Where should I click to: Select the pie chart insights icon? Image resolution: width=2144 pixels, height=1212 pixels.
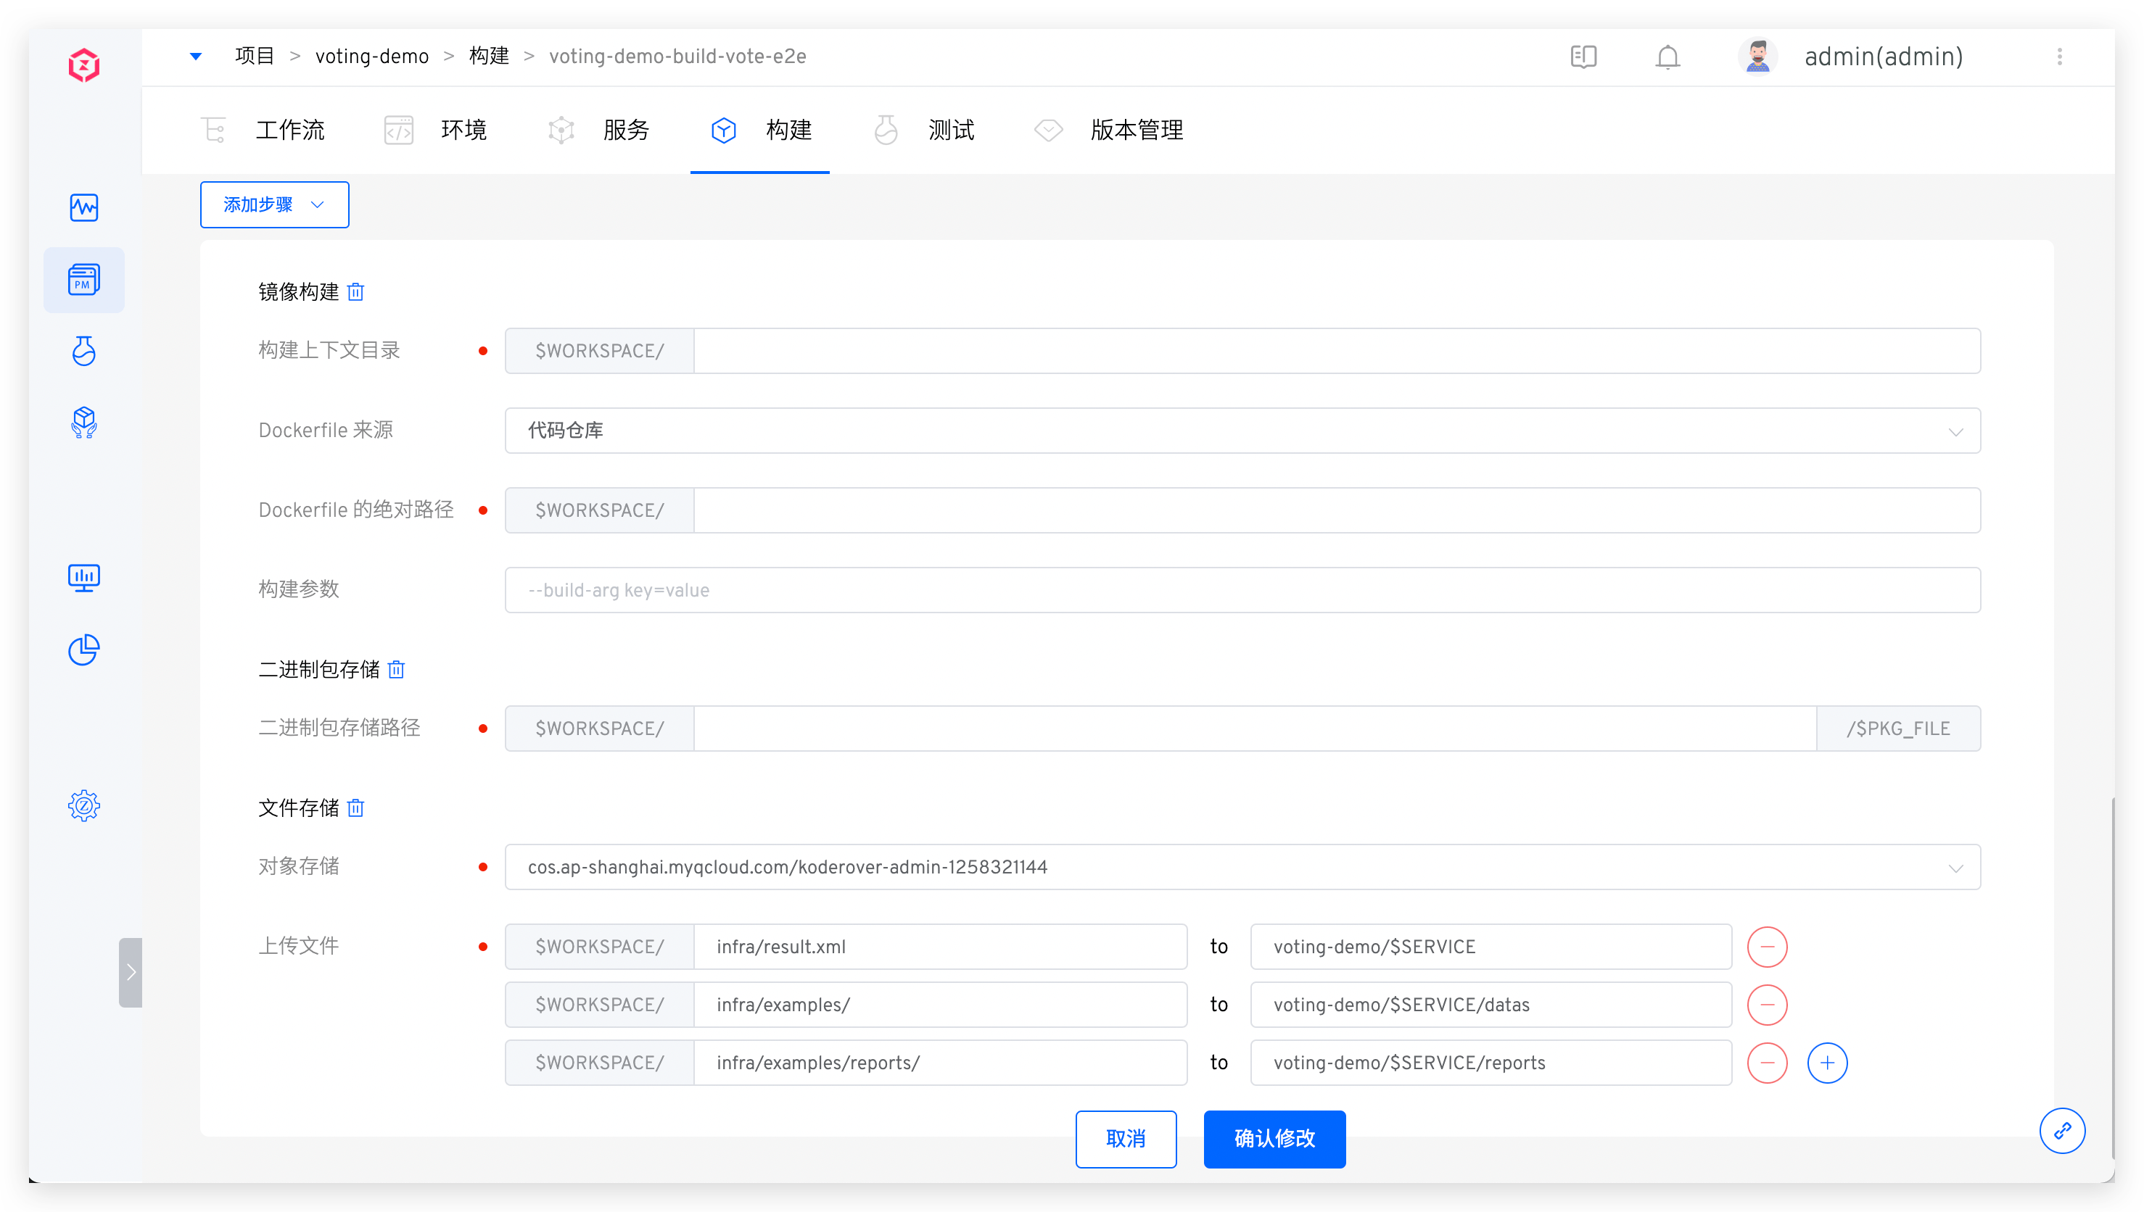coord(83,650)
